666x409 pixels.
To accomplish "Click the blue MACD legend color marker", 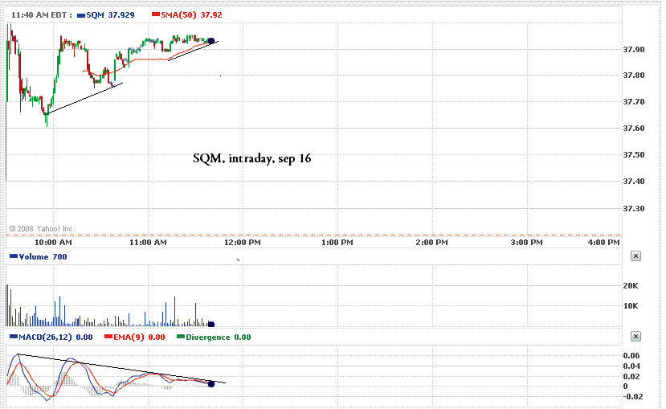I will (x=14, y=337).
